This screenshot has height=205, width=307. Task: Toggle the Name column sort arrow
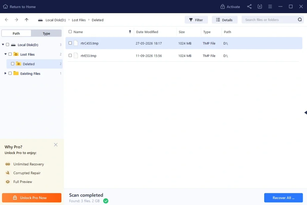(130, 32)
